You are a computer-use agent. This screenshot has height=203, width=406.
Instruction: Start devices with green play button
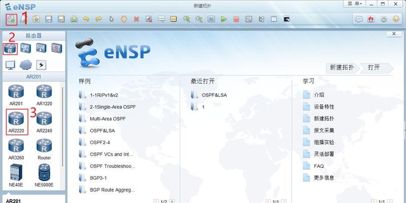(224, 19)
